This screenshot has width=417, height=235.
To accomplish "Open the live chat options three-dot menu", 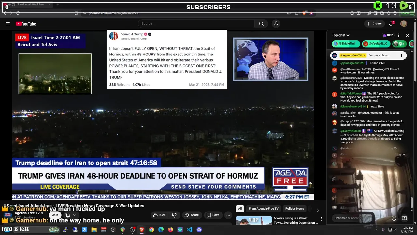I will 399,35.
